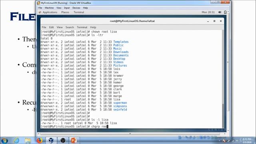The width and height of the screenshot is (256, 144).
Task: Open the terminal window Search menu
Action: (70, 27)
